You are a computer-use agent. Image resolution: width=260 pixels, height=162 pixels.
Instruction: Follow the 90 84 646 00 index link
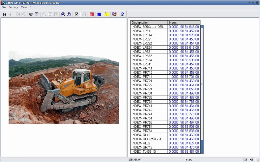(x=184, y=27)
